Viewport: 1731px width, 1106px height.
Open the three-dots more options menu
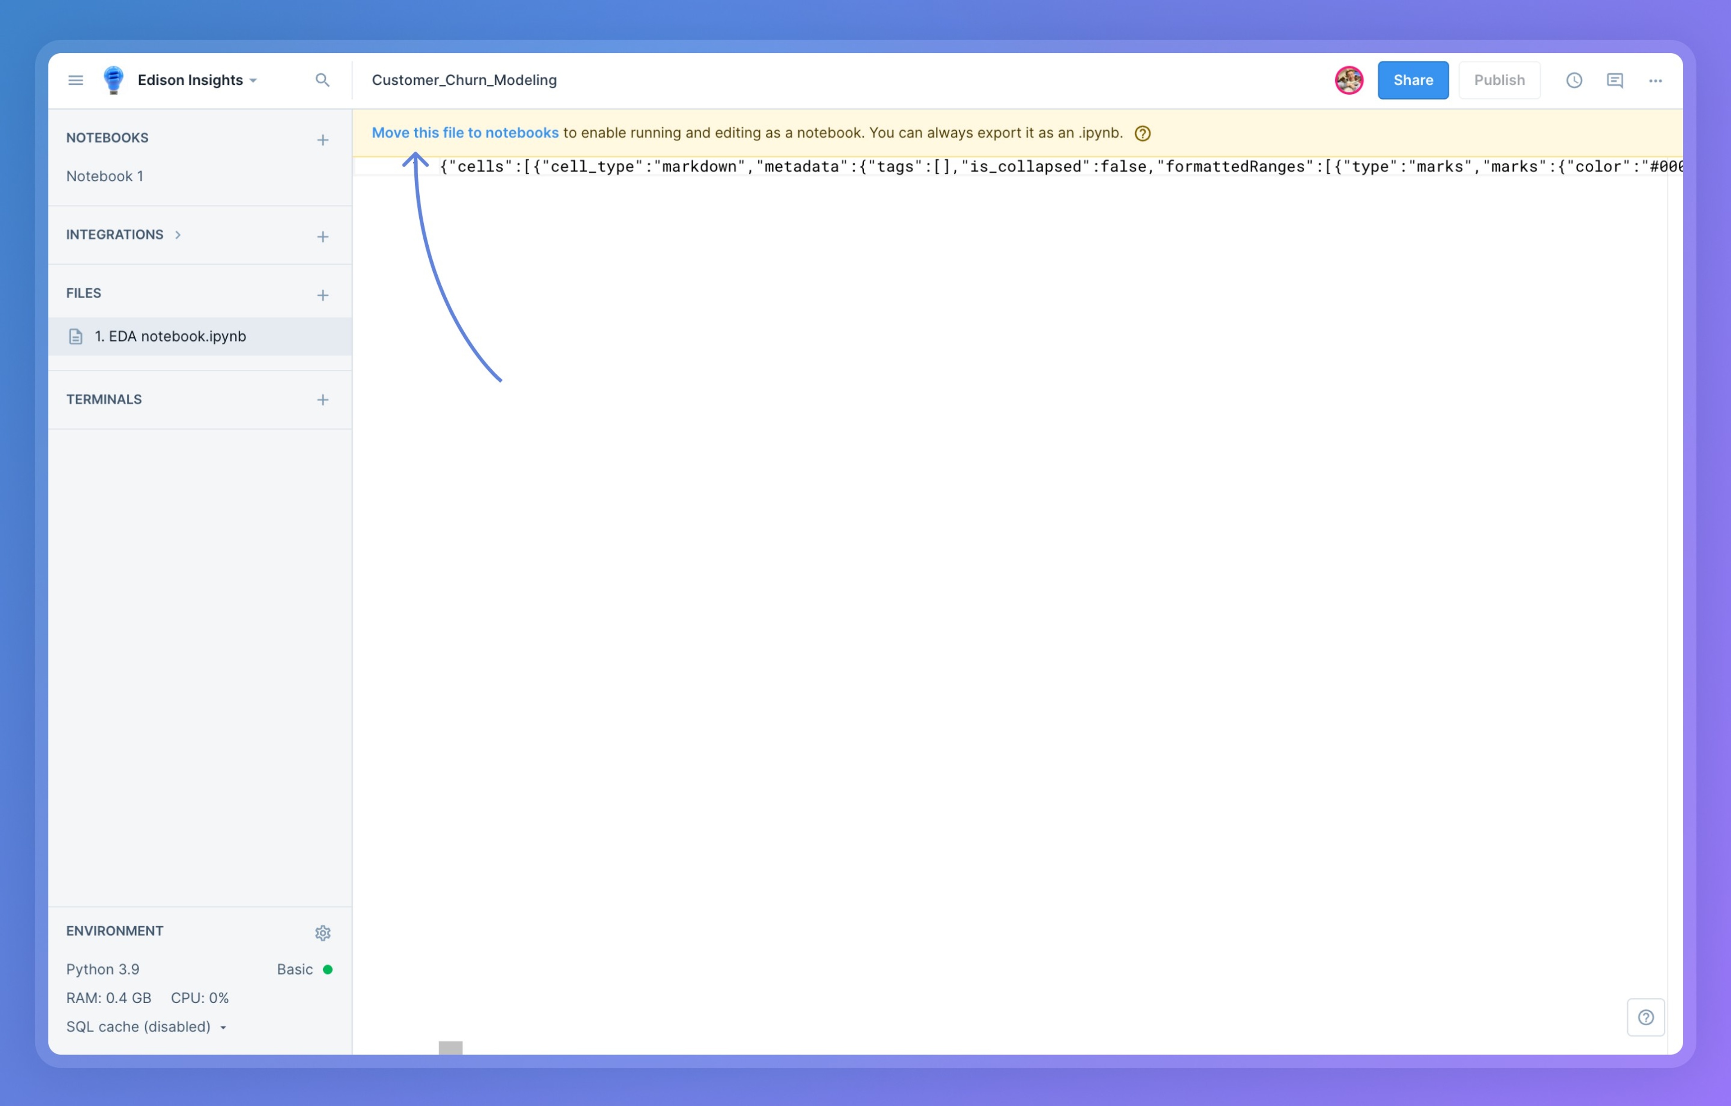(x=1655, y=81)
